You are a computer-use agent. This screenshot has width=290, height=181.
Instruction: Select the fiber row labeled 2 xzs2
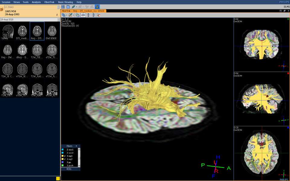pyautogui.click(x=70, y=153)
